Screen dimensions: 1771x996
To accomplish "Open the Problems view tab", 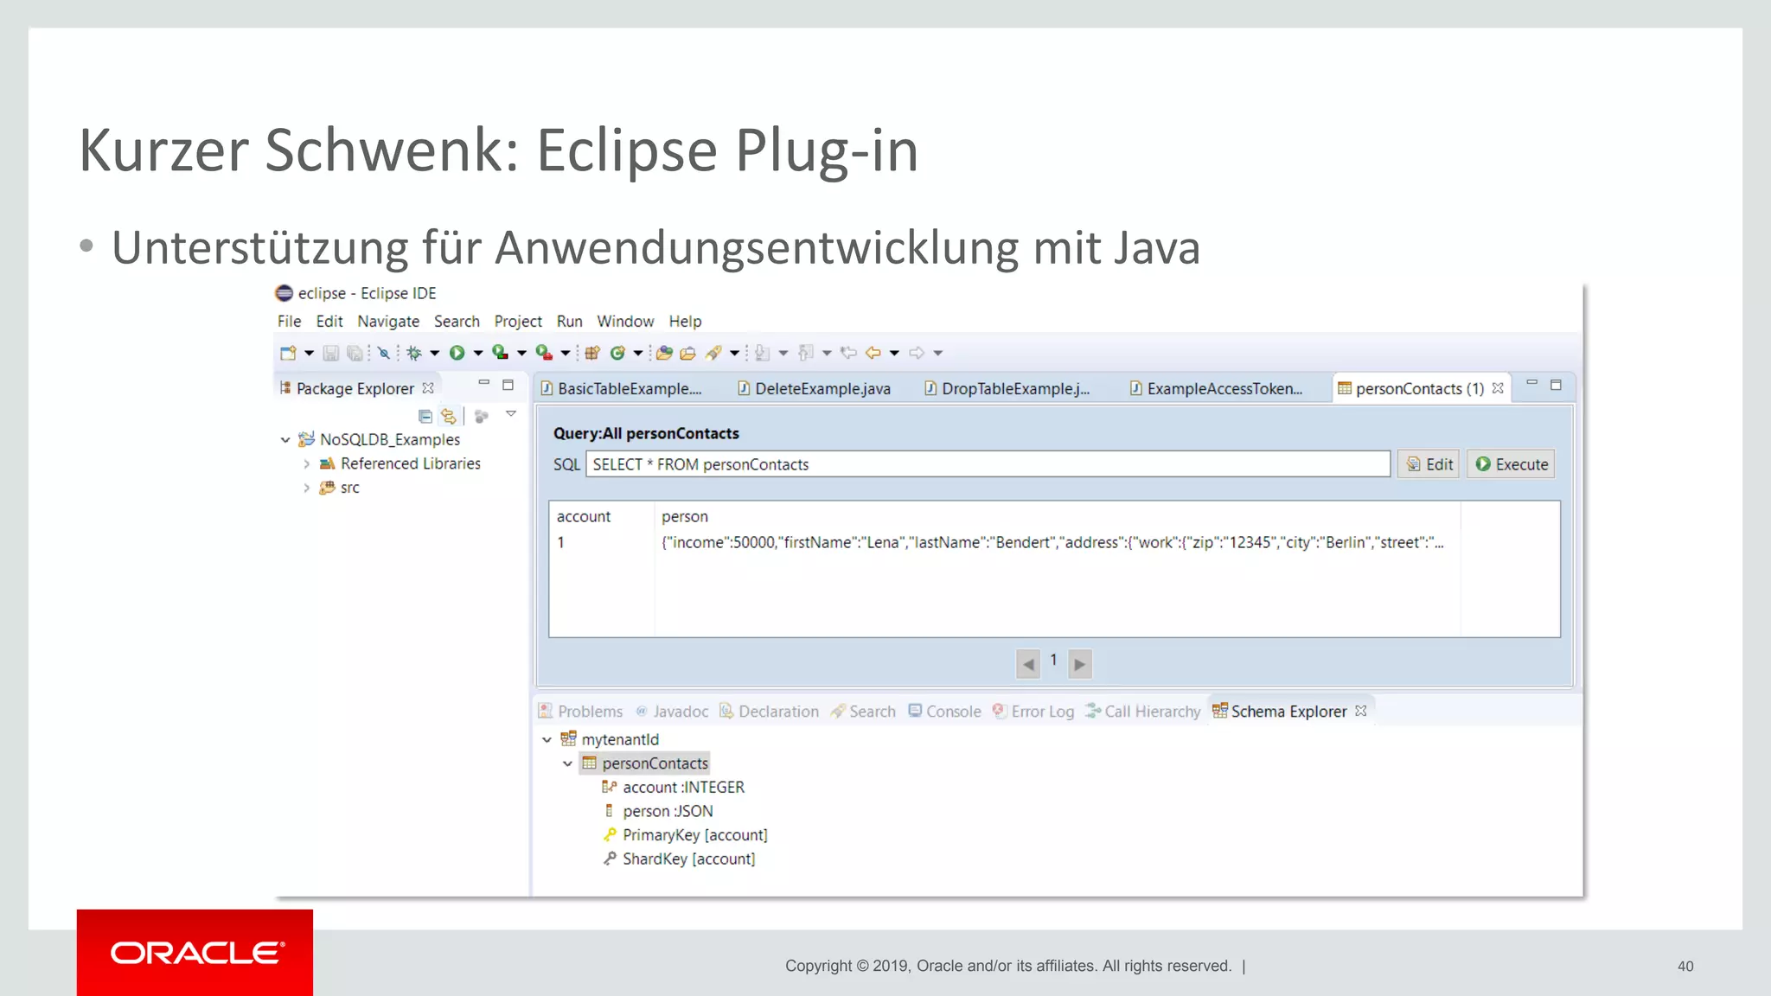I will tap(580, 711).
